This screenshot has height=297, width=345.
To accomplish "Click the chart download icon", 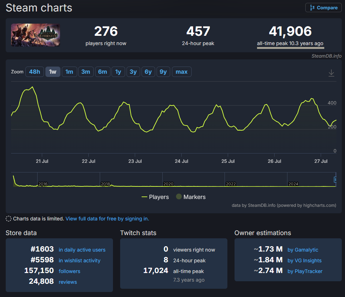I will [331, 73].
